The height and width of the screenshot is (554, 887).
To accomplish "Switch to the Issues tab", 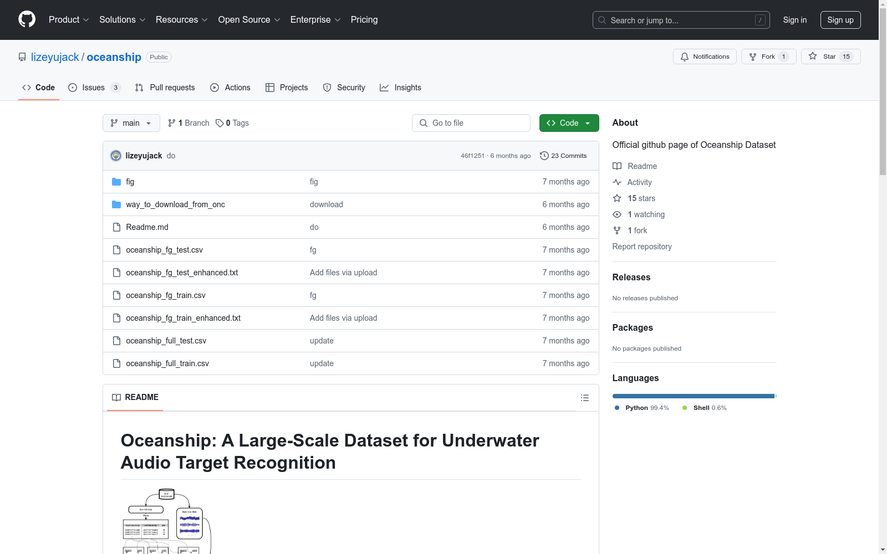I will pyautogui.click(x=94, y=88).
